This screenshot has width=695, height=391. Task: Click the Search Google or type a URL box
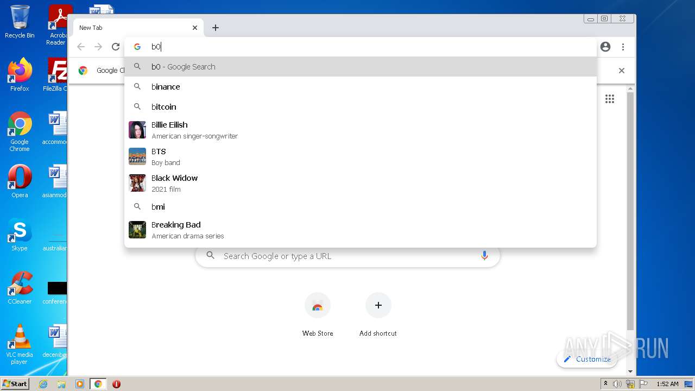click(x=347, y=256)
